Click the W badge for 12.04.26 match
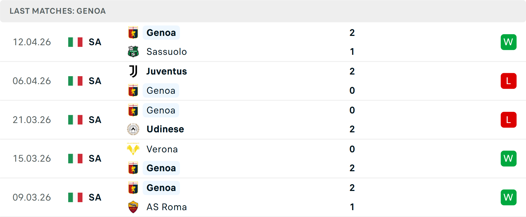 508,42
